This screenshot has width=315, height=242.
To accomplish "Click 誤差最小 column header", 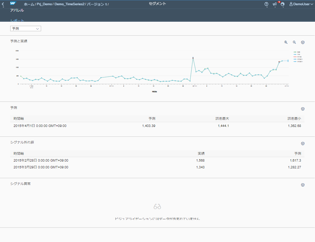I will (x=294, y=118).
